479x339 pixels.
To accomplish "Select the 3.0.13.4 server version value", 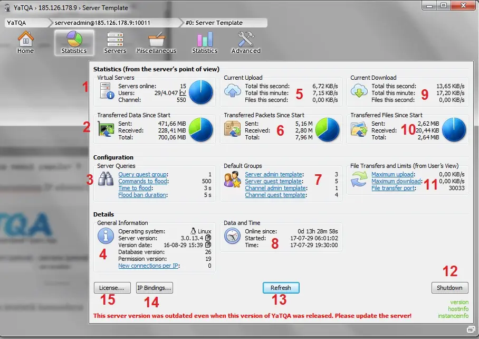I will 191,238.
